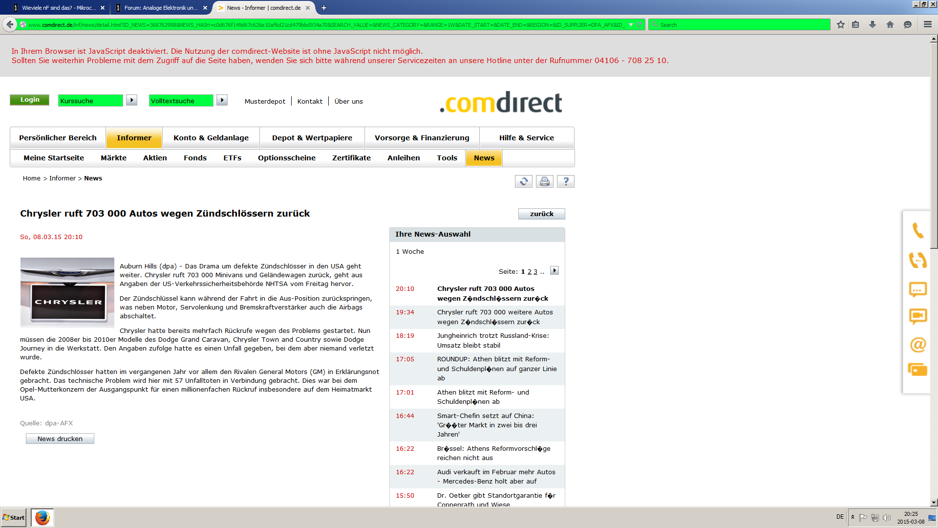Click the green Login button
The image size is (938, 528).
coord(30,100)
